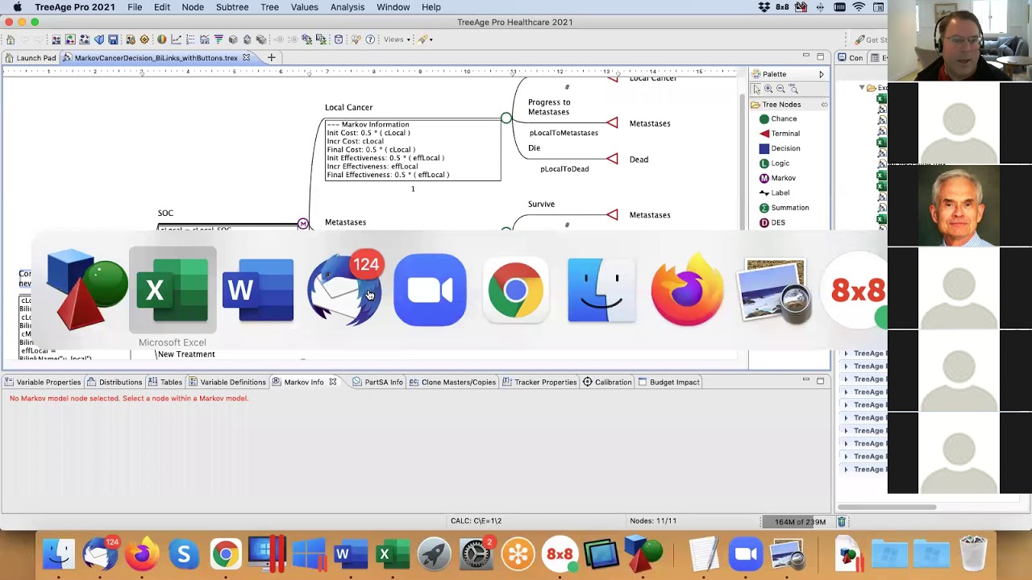The image size is (1032, 580).
Task: Click the New Treatment branch label
Action: click(x=186, y=354)
